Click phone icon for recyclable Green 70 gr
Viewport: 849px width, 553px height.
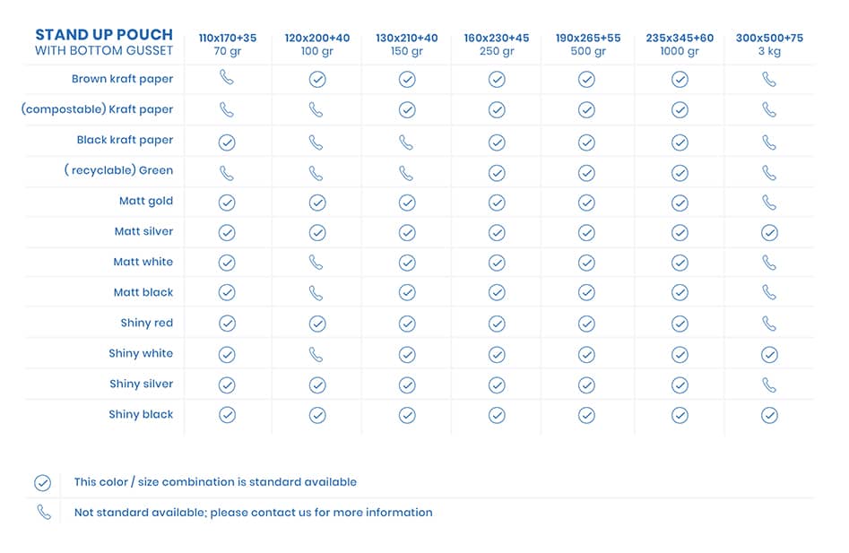pos(227,171)
